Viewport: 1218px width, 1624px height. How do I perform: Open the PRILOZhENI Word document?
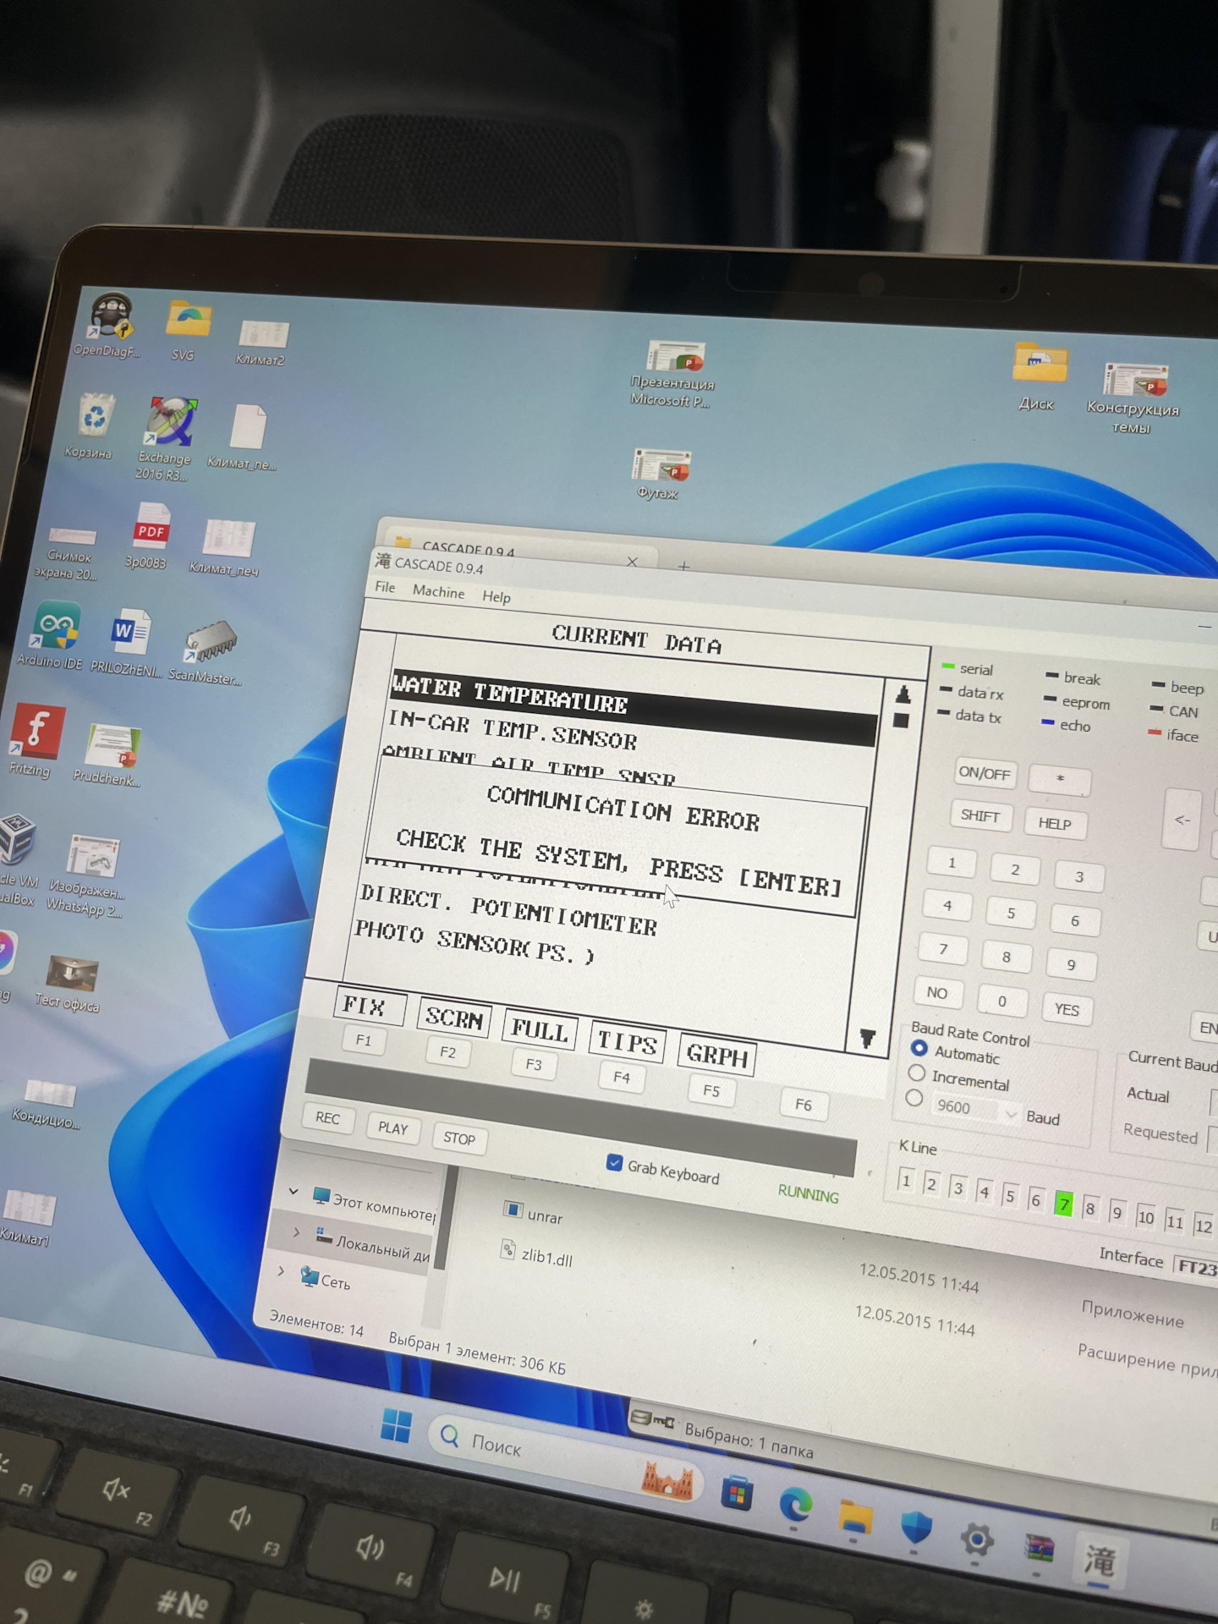(128, 642)
